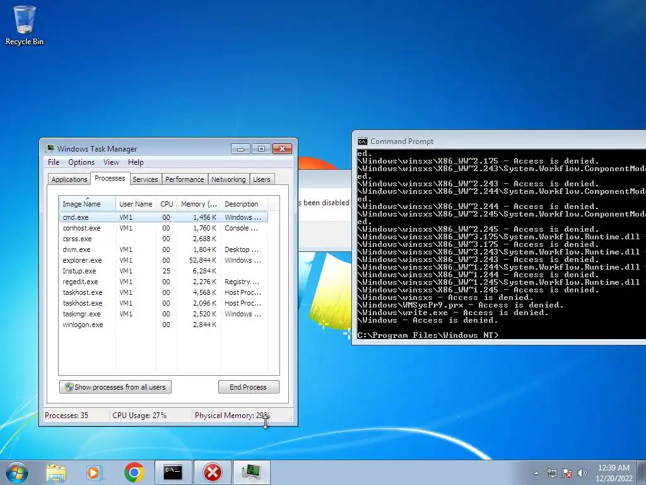Image resolution: width=646 pixels, height=485 pixels.
Task: Select the conhost.exe process
Action: (163, 228)
